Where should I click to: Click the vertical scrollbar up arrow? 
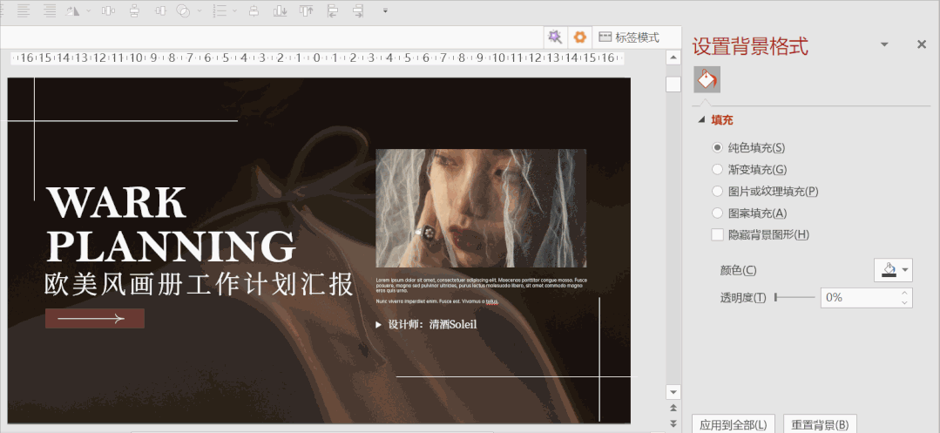[673, 58]
